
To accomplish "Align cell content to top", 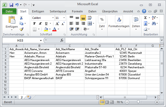I will tap(71, 18).
